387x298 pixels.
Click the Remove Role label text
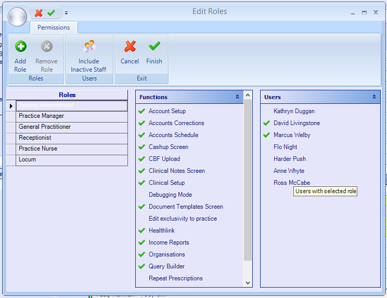pos(46,65)
